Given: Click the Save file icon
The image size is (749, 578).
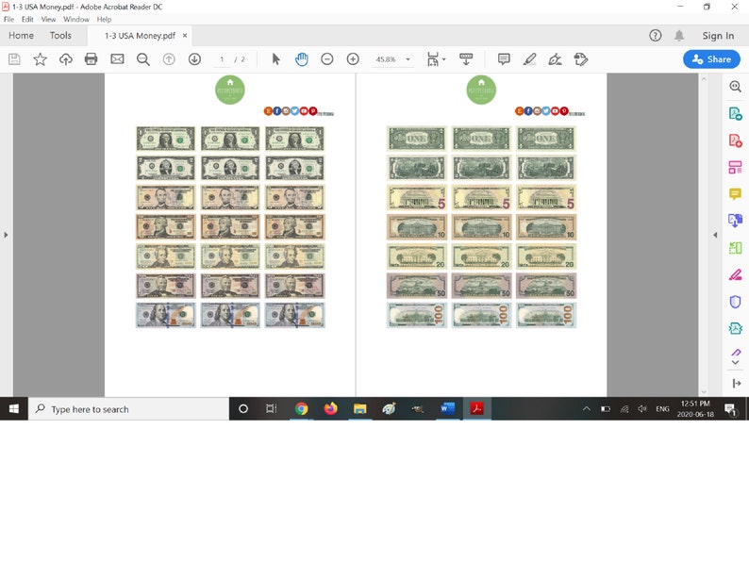Looking at the screenshot, I should click(x=14, y=59).
